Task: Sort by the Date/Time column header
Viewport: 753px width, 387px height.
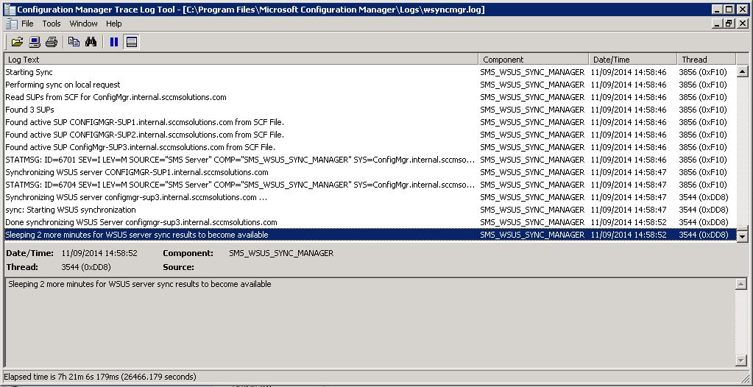Action: click(632, 60)
